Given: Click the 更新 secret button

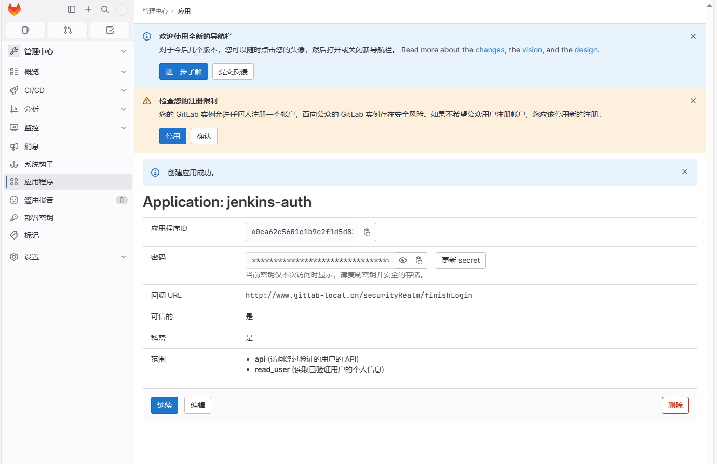Looking at the screenshot, I should tap(461, 260).
